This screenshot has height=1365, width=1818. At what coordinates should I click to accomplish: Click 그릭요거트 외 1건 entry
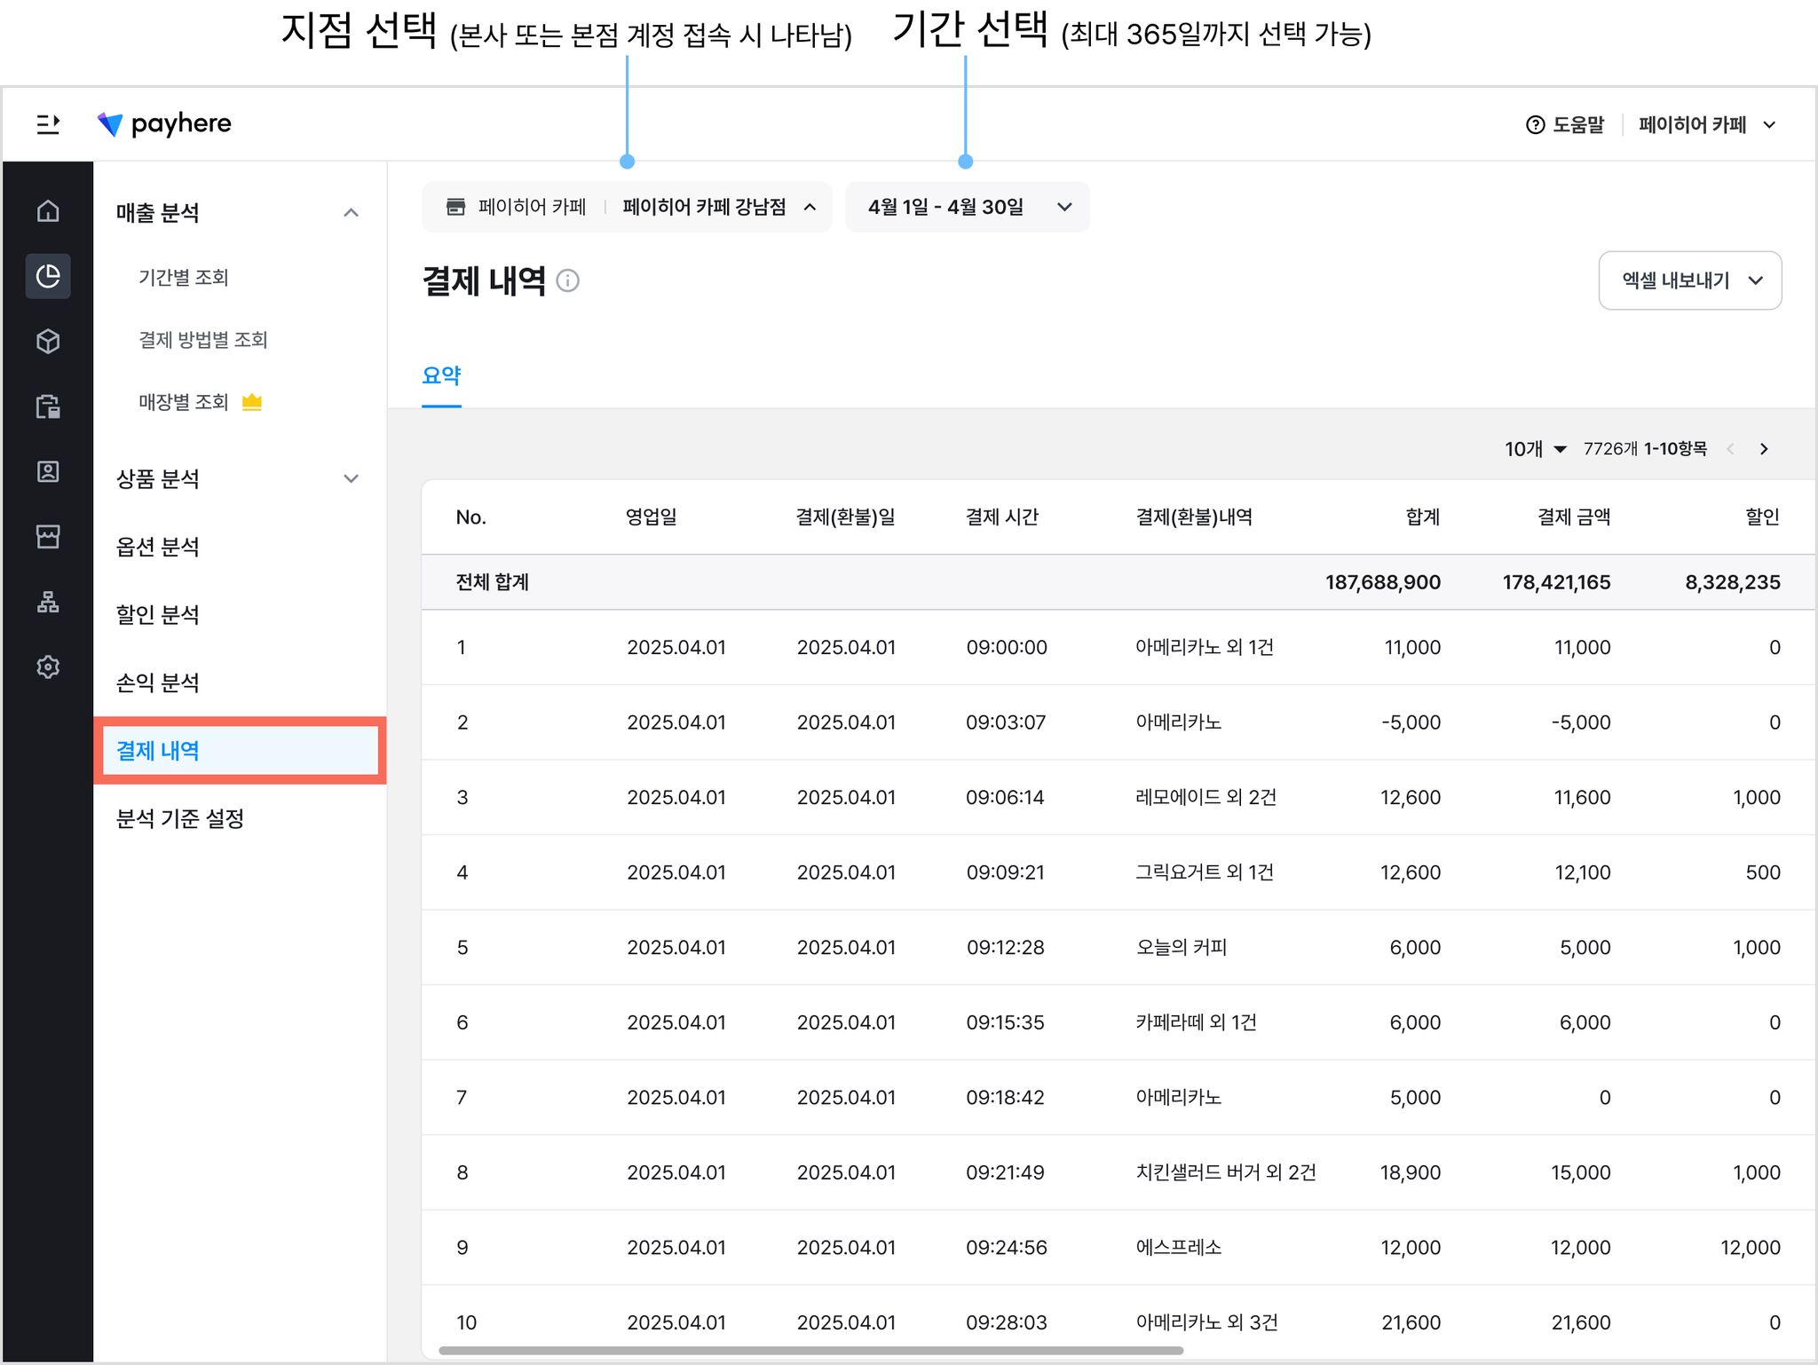1205,872
